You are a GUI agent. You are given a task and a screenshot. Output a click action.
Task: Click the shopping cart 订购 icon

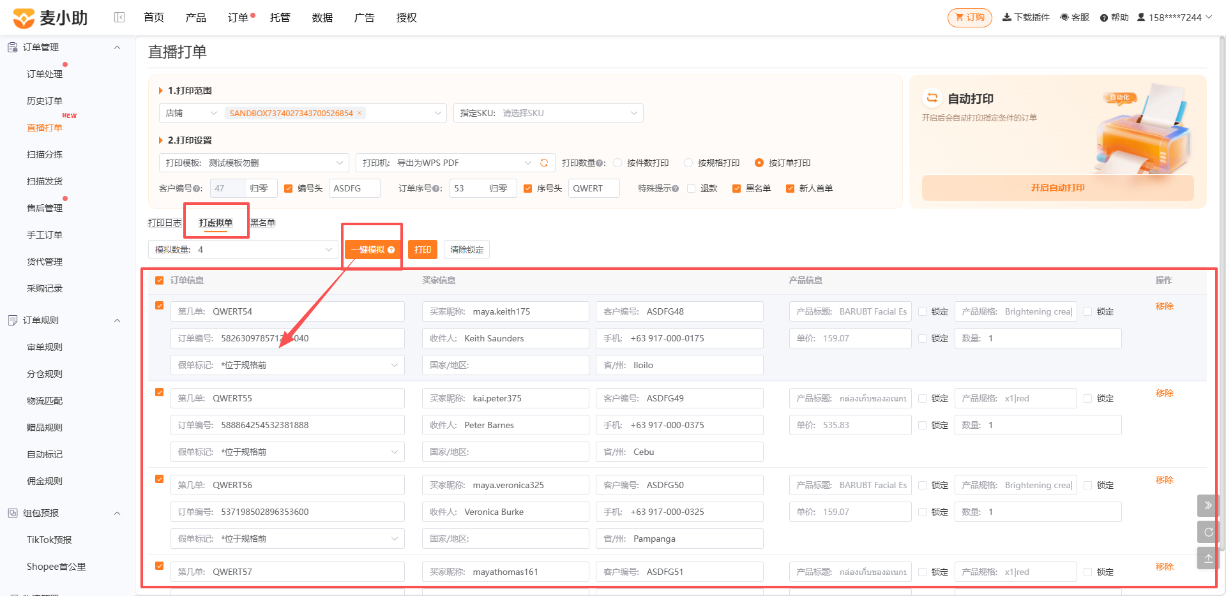pyautogui.click(x=959, y=17)
